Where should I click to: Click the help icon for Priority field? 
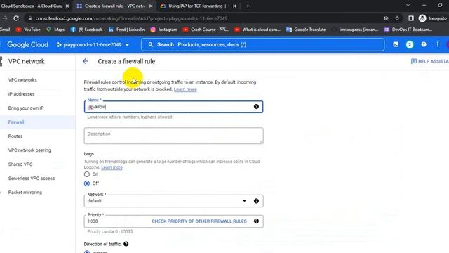256,221
